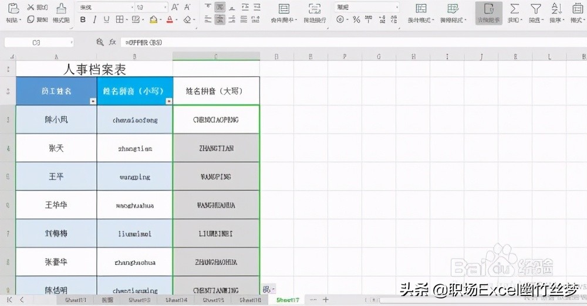Switch to the Sheet17 tab
This screenshot has height=306, width=587.
click(288, 300)
